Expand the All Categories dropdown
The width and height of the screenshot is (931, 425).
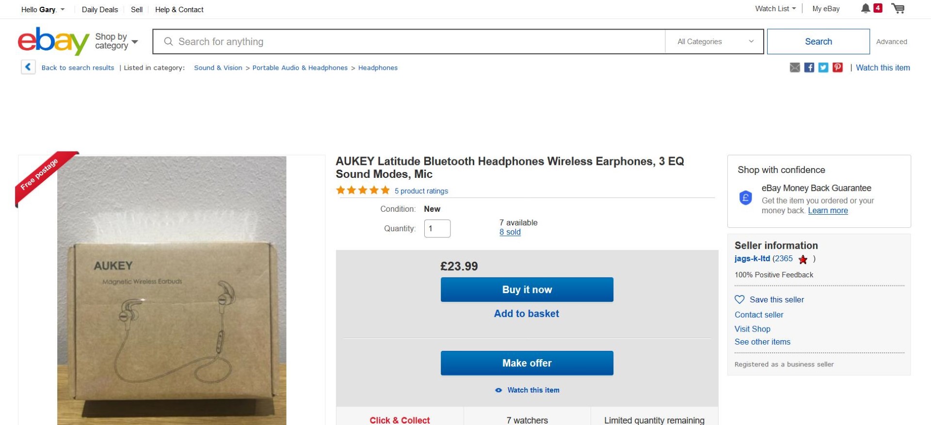click(715, 42)
